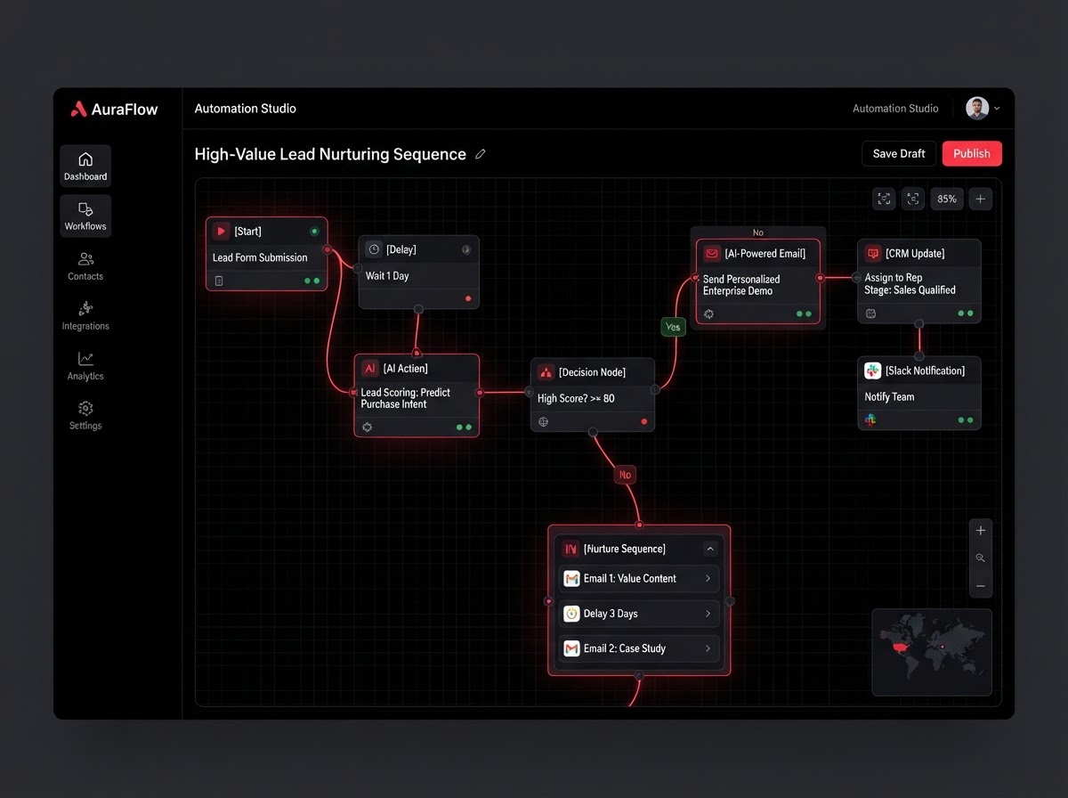Click the plus button next to 85%
1068x798 pixels.
pyautogui.click(x=981, y=199)
